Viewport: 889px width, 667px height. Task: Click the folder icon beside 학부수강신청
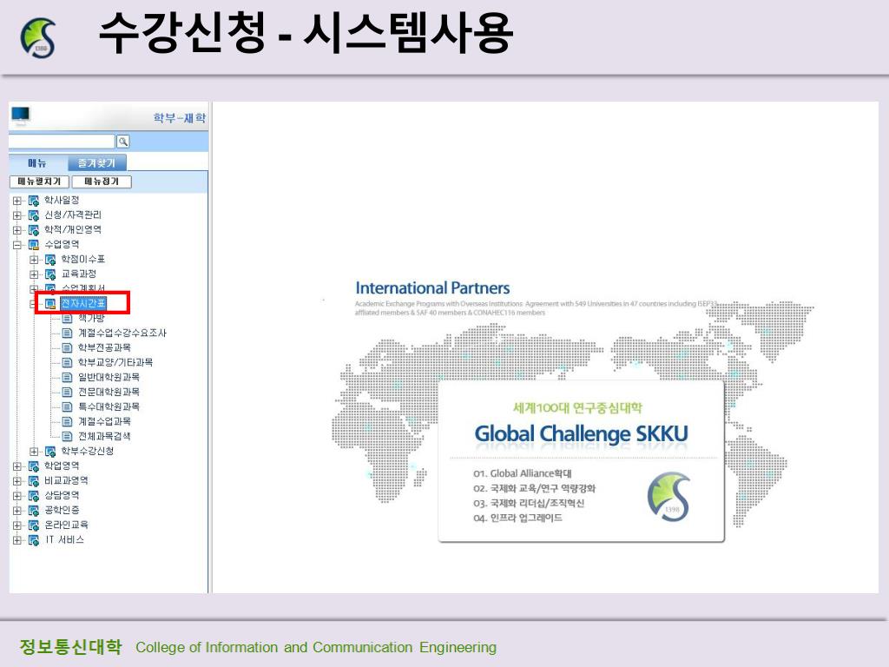[50, 451]
